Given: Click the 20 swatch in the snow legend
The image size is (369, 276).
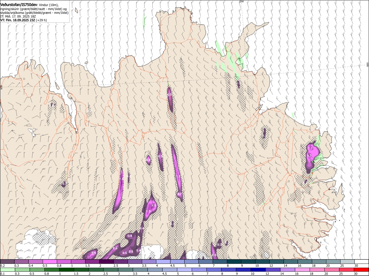Looking at the screenshot, I should pos(334,261).
